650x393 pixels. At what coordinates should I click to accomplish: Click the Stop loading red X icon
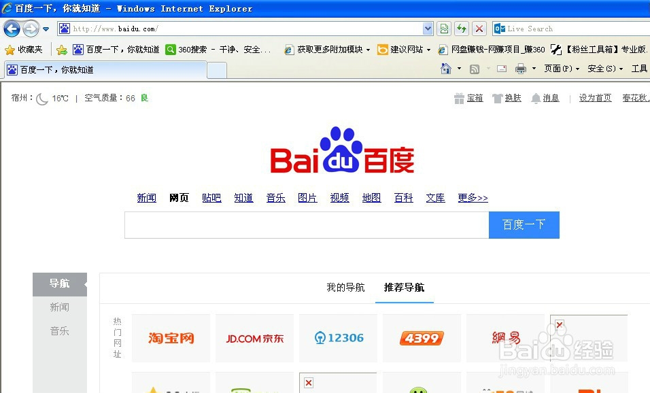(x=479, y=28)
